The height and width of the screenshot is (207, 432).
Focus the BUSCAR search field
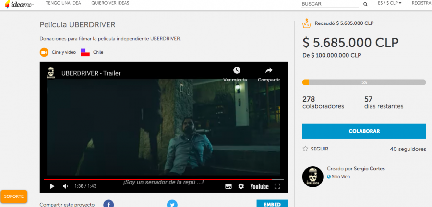pyautogui.click(x=330, y=4)
